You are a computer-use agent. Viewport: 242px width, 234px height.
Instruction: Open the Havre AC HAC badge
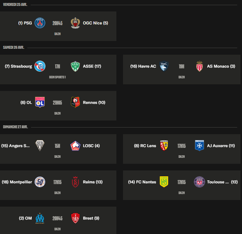(x=164, y=66)
